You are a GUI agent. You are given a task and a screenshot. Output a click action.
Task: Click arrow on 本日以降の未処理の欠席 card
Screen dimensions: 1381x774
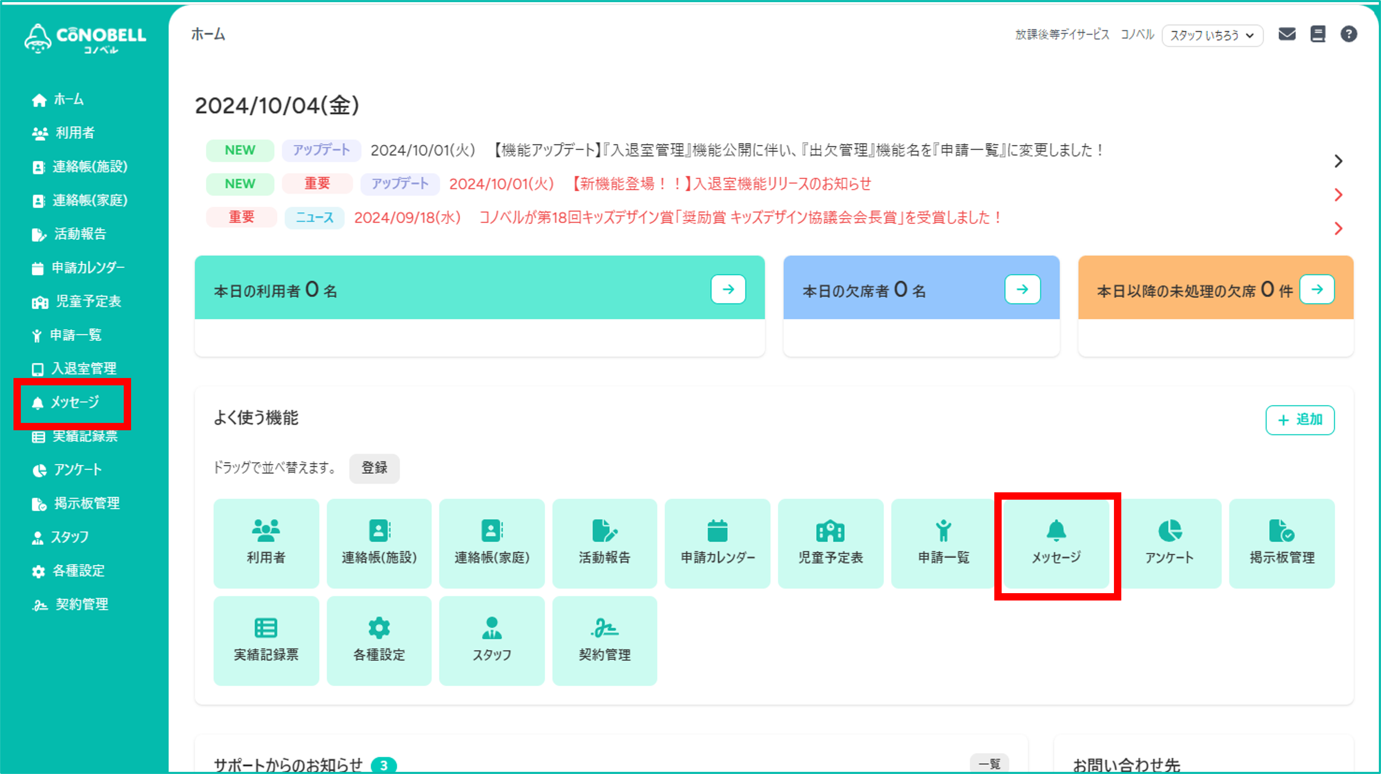tap(1316, 289)
